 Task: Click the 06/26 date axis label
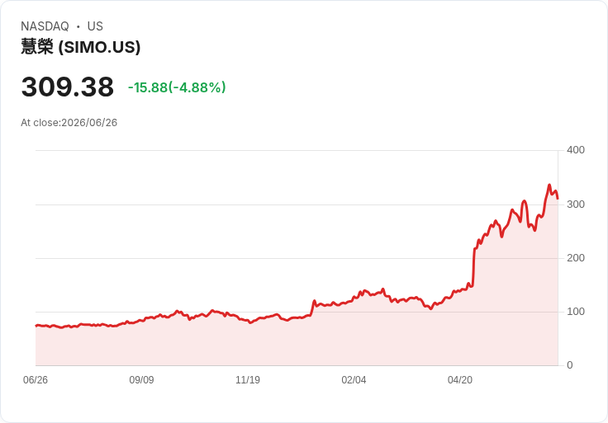point(36,379)
